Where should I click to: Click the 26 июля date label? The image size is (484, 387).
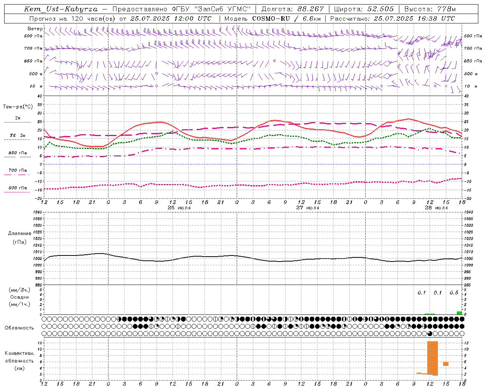[x=179, y=208]
